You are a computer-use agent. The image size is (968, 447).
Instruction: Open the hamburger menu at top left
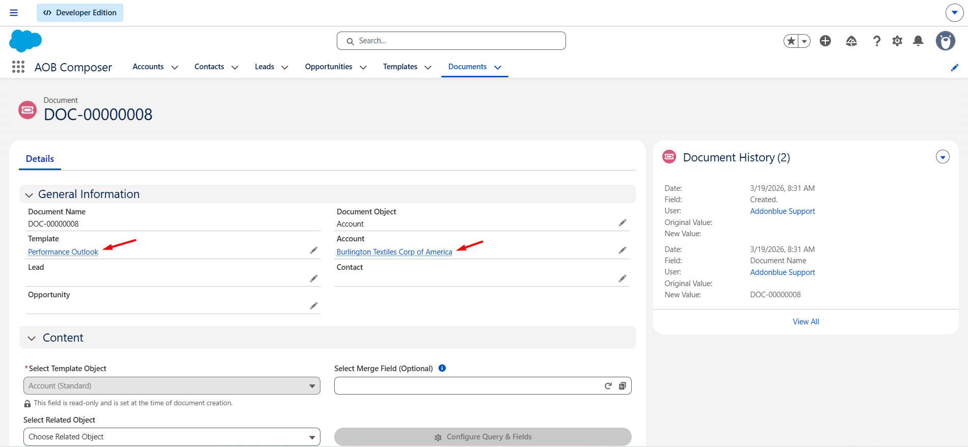point(14,13)
